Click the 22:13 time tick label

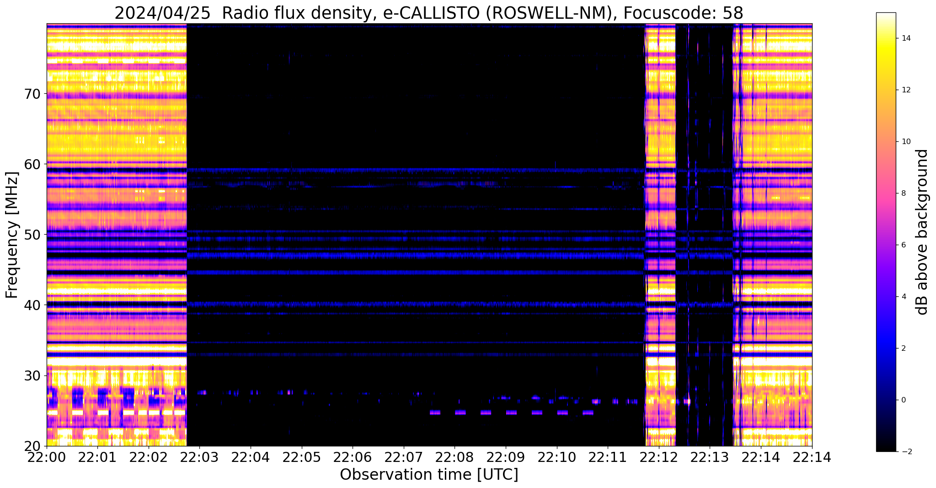[710, 457]
